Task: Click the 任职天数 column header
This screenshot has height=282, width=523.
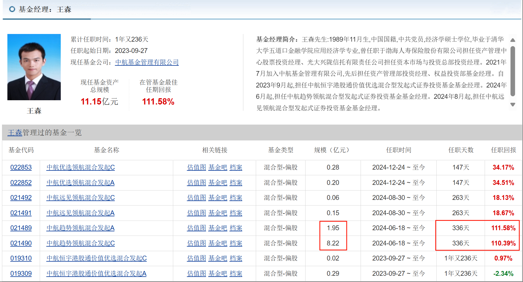Action: 461,150
